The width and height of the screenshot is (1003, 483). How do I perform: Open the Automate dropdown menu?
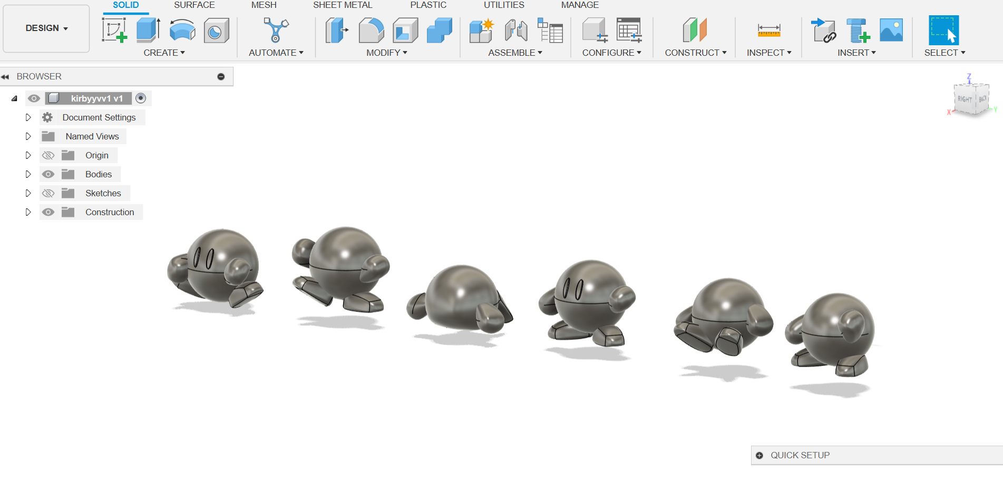coord(276,53)
